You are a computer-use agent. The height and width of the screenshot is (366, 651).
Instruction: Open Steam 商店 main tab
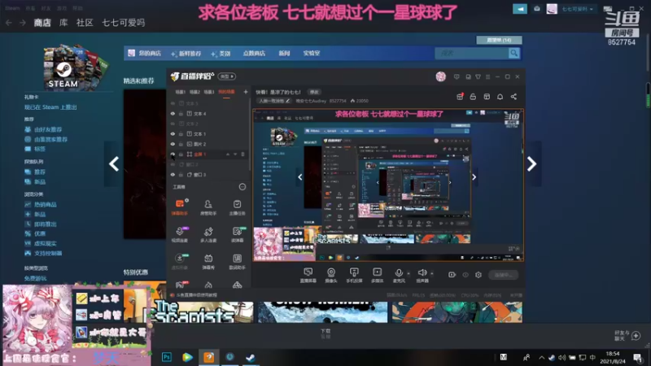[42, 23]
